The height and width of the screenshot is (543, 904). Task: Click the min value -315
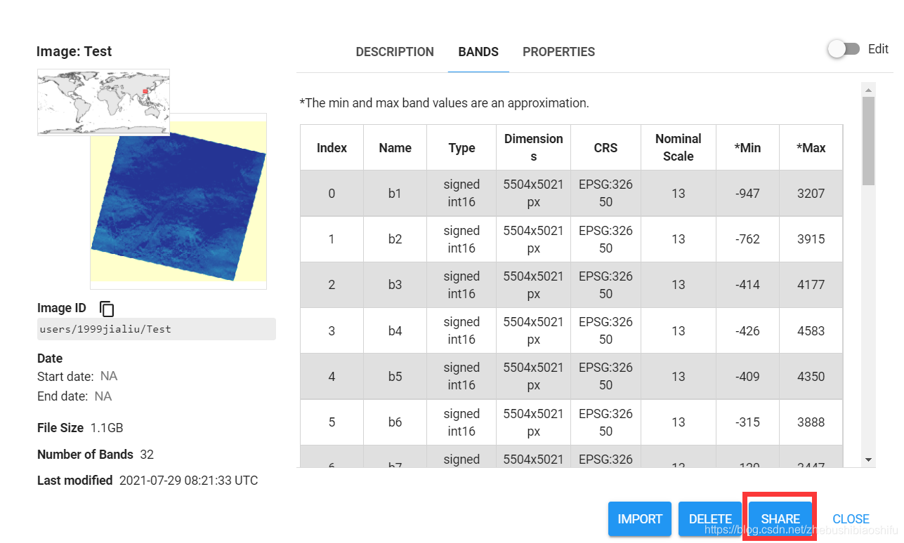tap(747, 422)
